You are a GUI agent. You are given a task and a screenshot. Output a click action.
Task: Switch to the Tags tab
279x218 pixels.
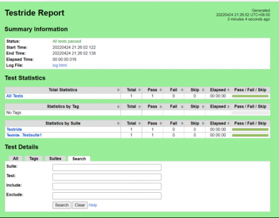click(x=34, y=159)
